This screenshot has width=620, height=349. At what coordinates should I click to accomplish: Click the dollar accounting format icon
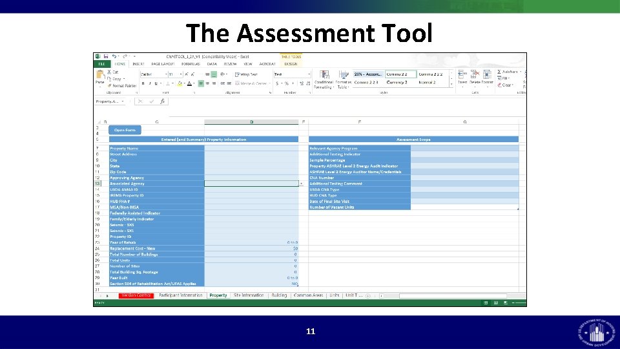(x=277, y=83)
